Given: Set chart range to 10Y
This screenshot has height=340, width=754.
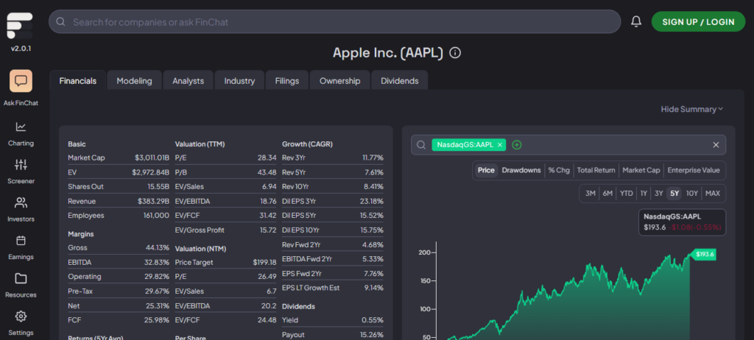Looking at the screenshot, I should [x=691, y=194].
